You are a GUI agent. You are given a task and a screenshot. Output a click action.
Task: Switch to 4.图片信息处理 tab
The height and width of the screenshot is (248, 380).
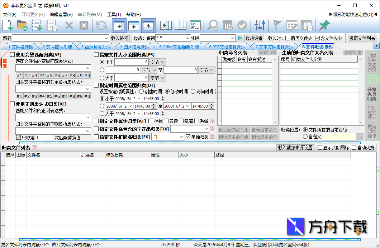134,47
